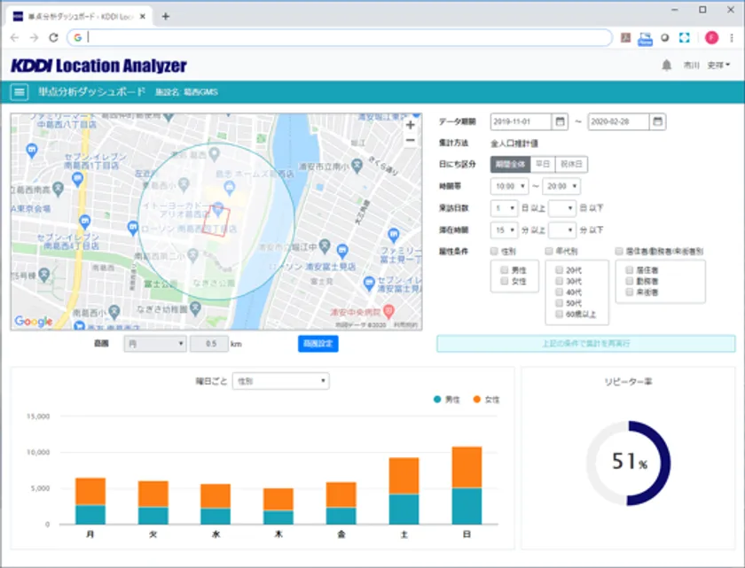The height and width of the screenshot is (568, 745).
Task: Open the 性別 chart breakdown dropdown
Action: point(280,381)
